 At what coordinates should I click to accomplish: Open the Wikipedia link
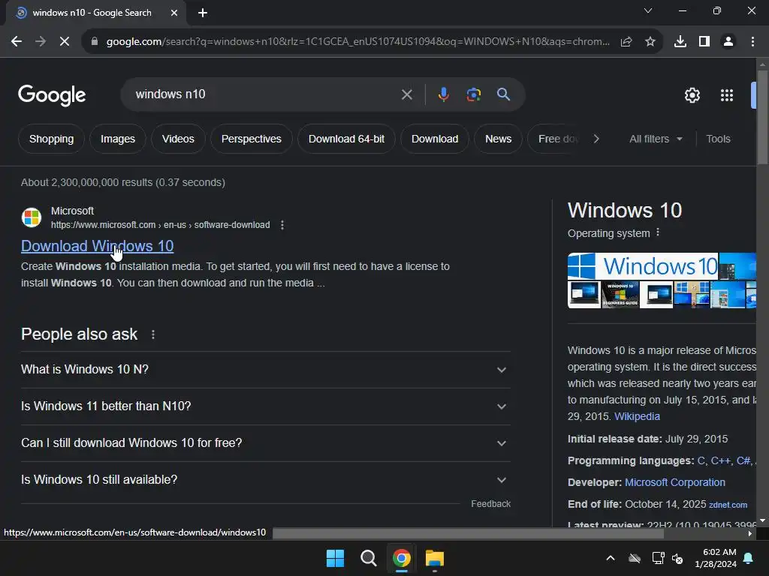click(637, 416)
